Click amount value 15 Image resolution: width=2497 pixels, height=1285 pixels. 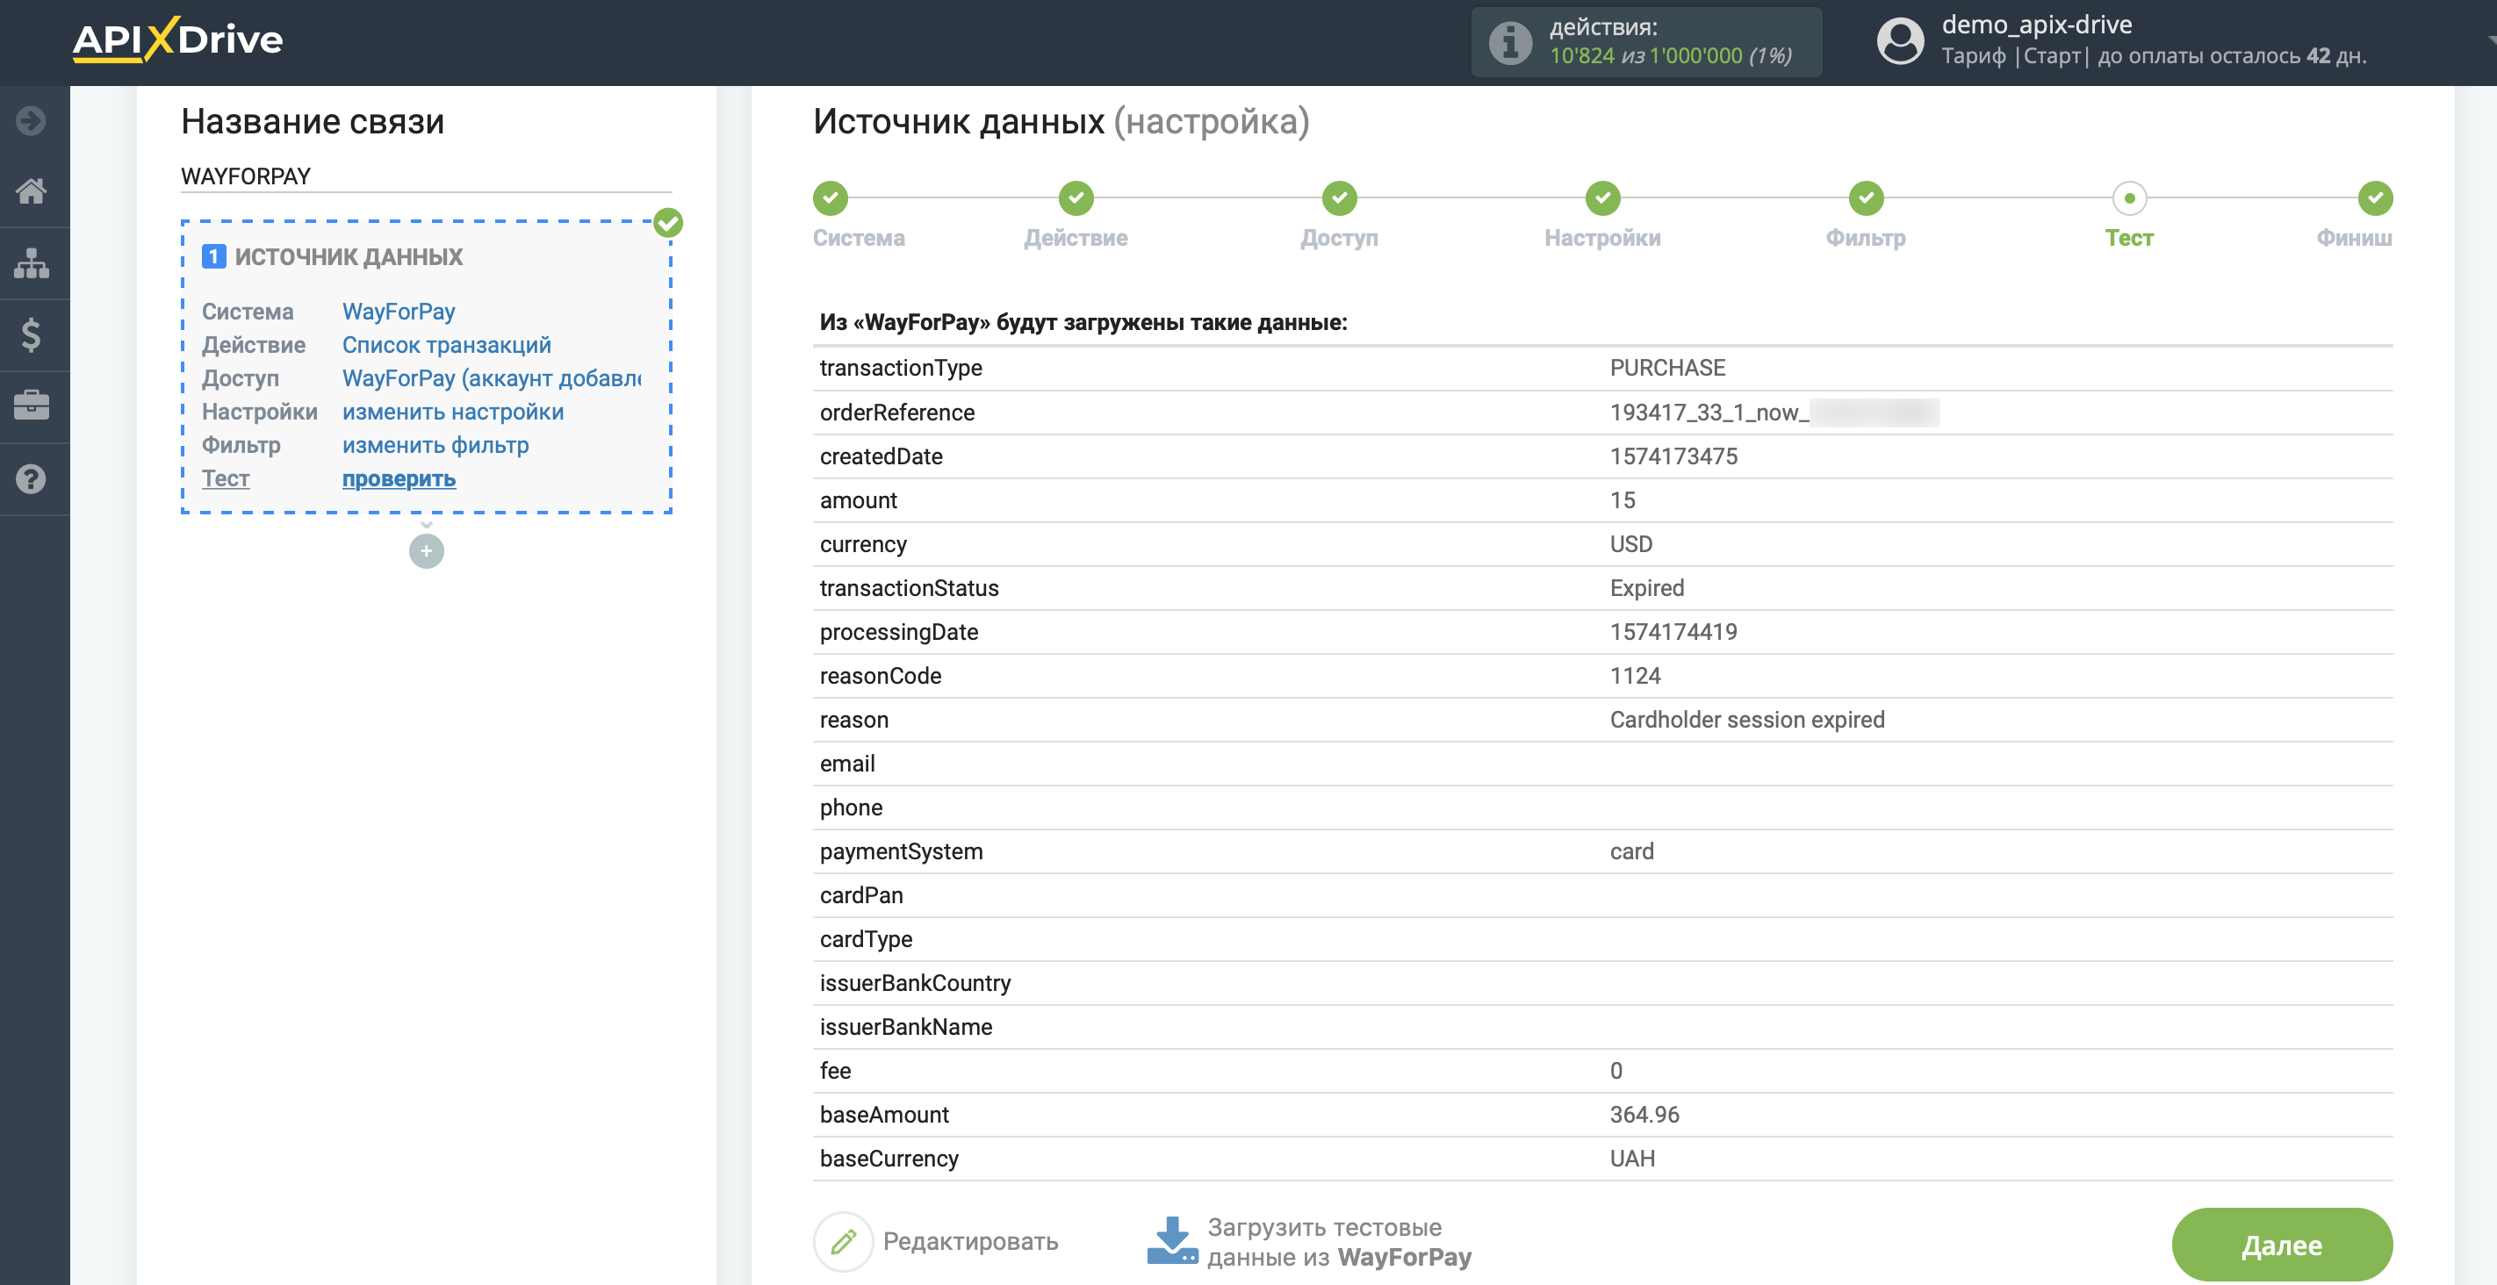point(1622,500)
